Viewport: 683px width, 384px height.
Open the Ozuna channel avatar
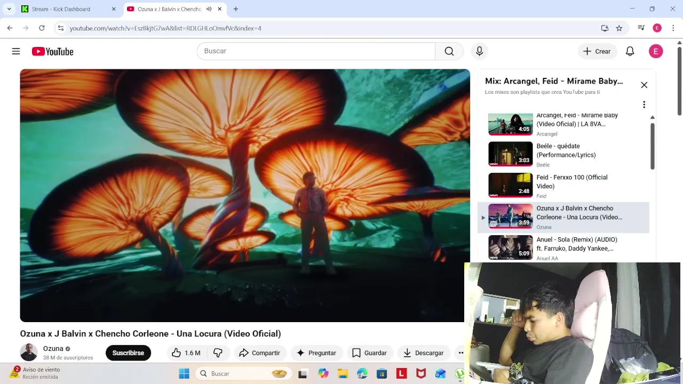(x=29, y=353)
